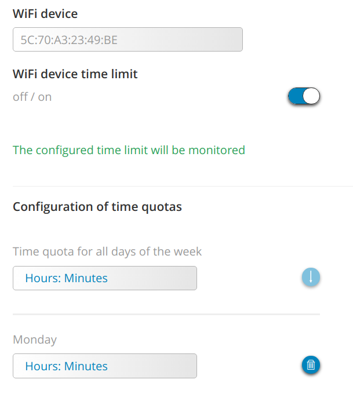
Task: Click the divider above Configuration of time quotas
Action: (183, 186)
